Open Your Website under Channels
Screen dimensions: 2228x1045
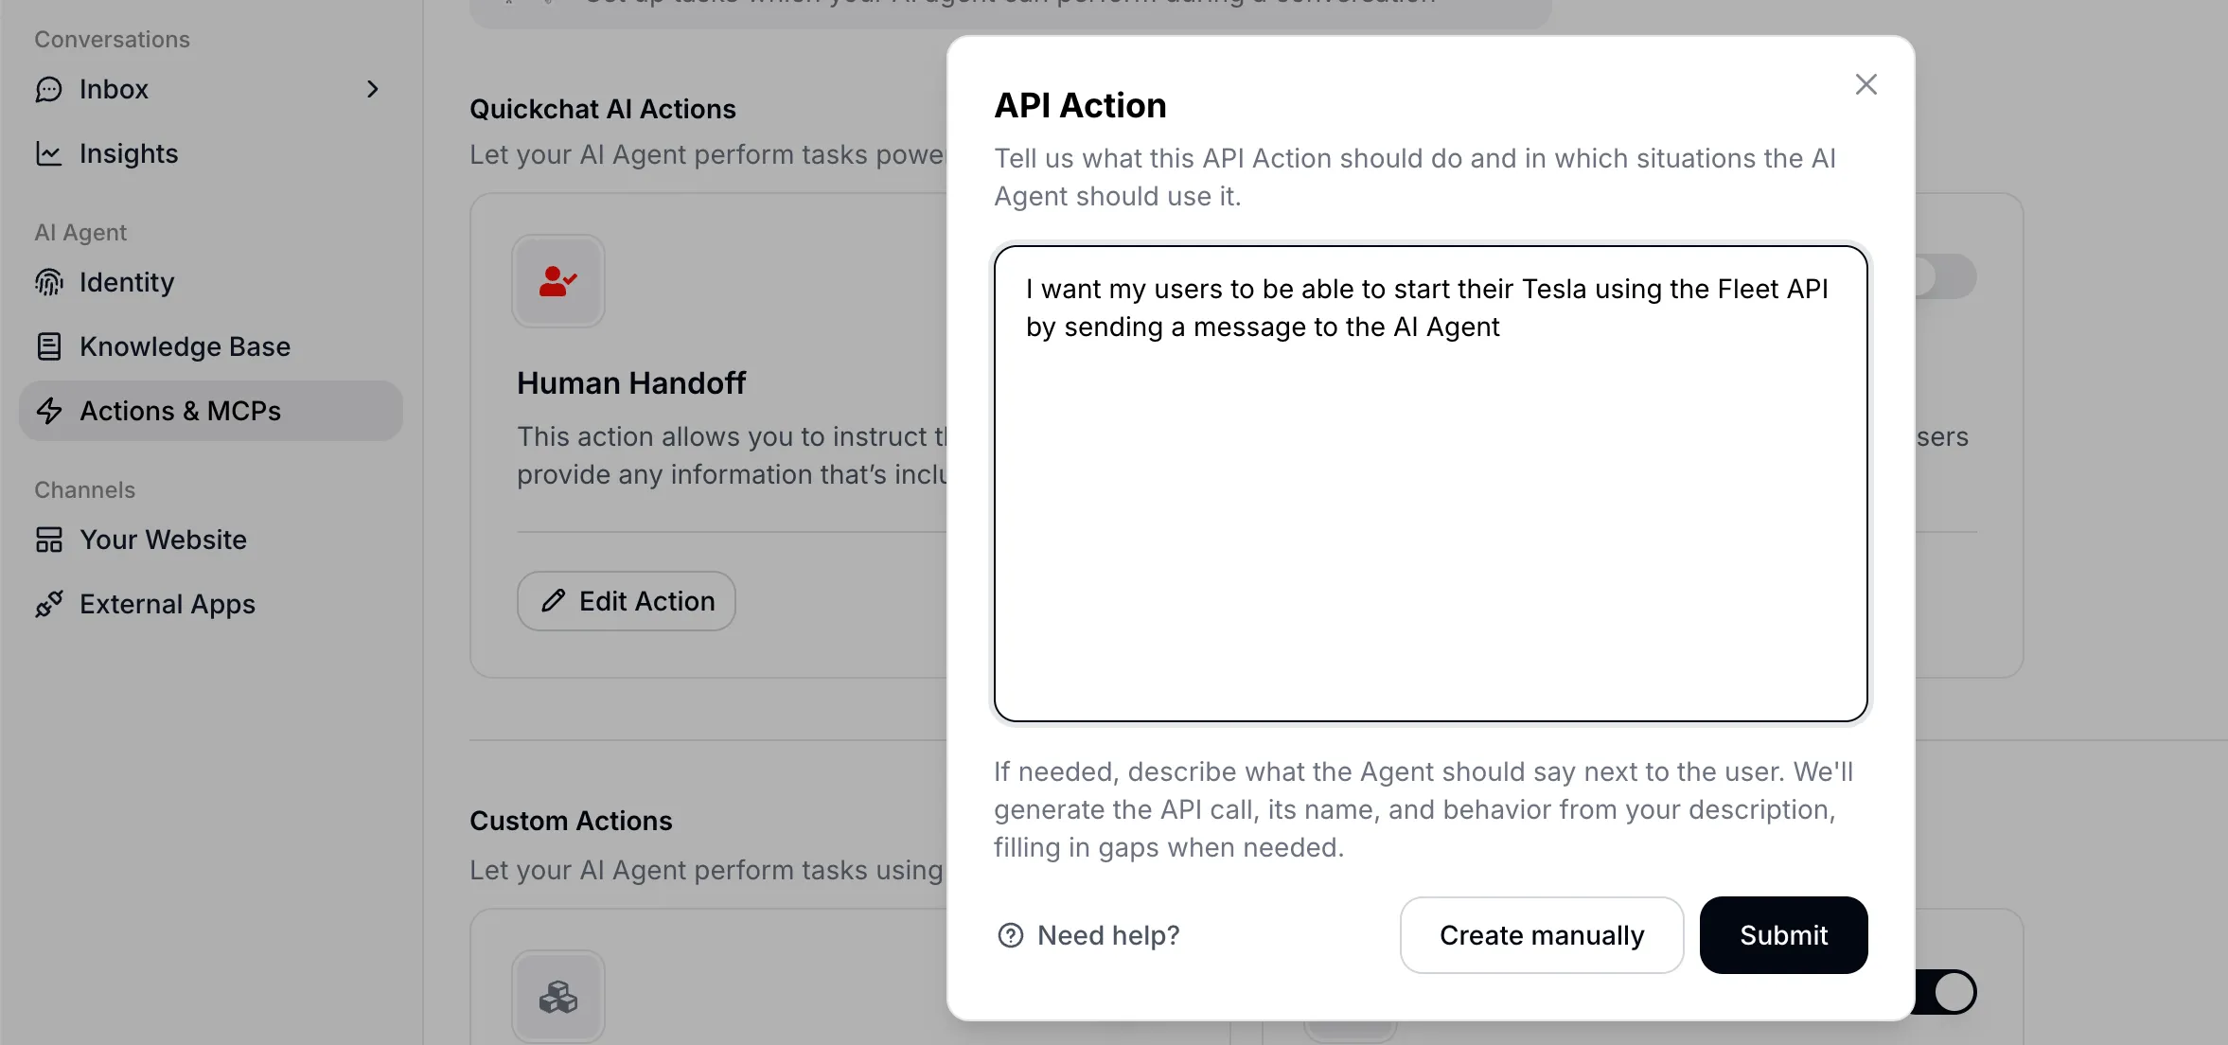tap(162, 540)
